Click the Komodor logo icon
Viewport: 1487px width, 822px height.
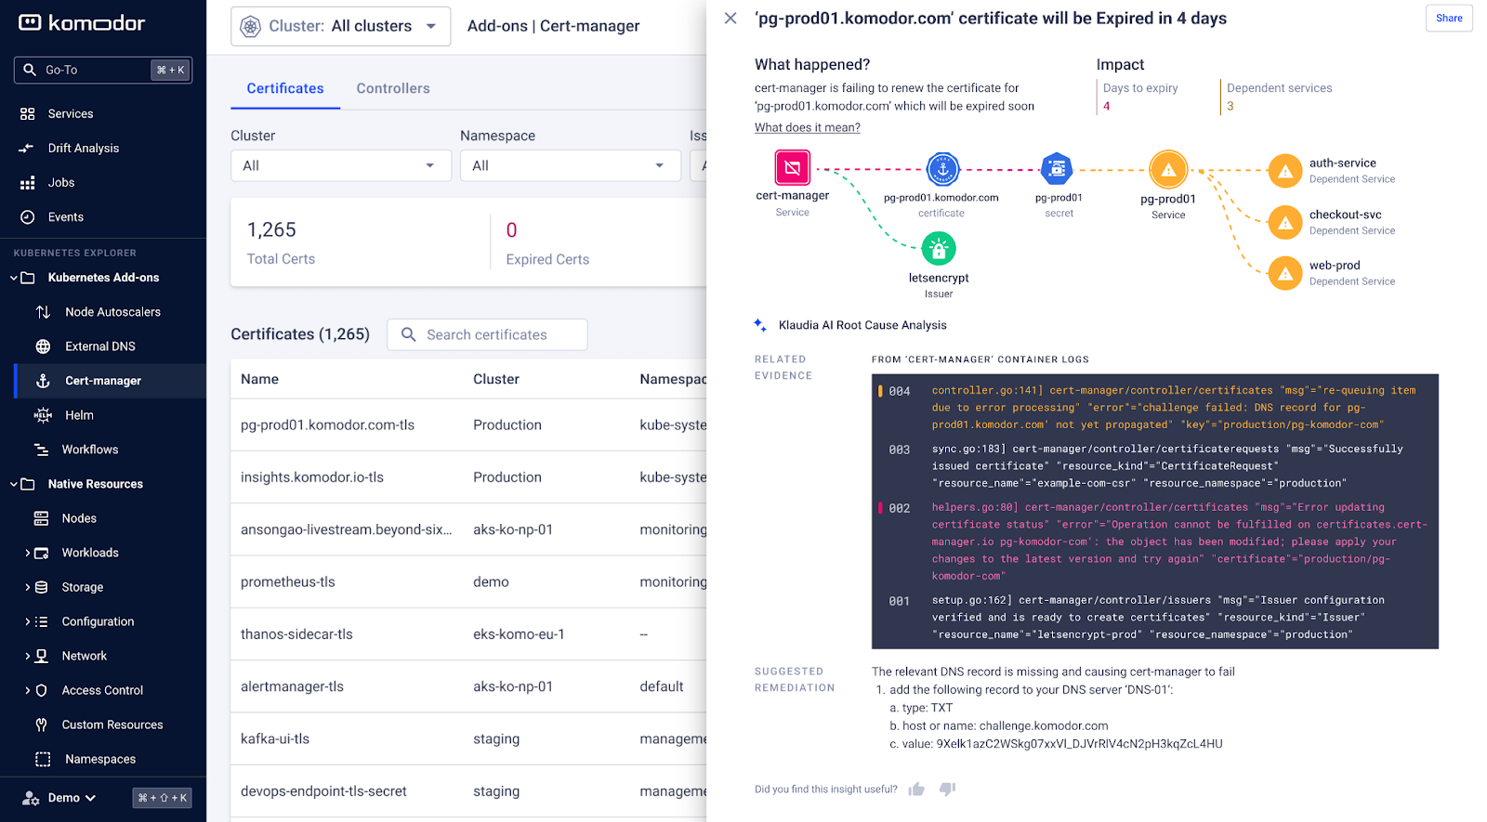click(30, 22)
